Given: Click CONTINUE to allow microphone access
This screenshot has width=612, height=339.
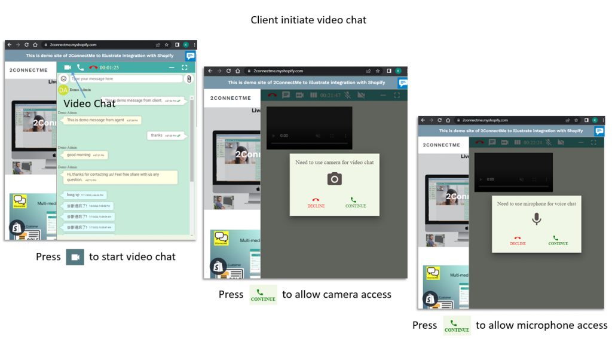Looking at the screenshot, I should pos(558,240).
